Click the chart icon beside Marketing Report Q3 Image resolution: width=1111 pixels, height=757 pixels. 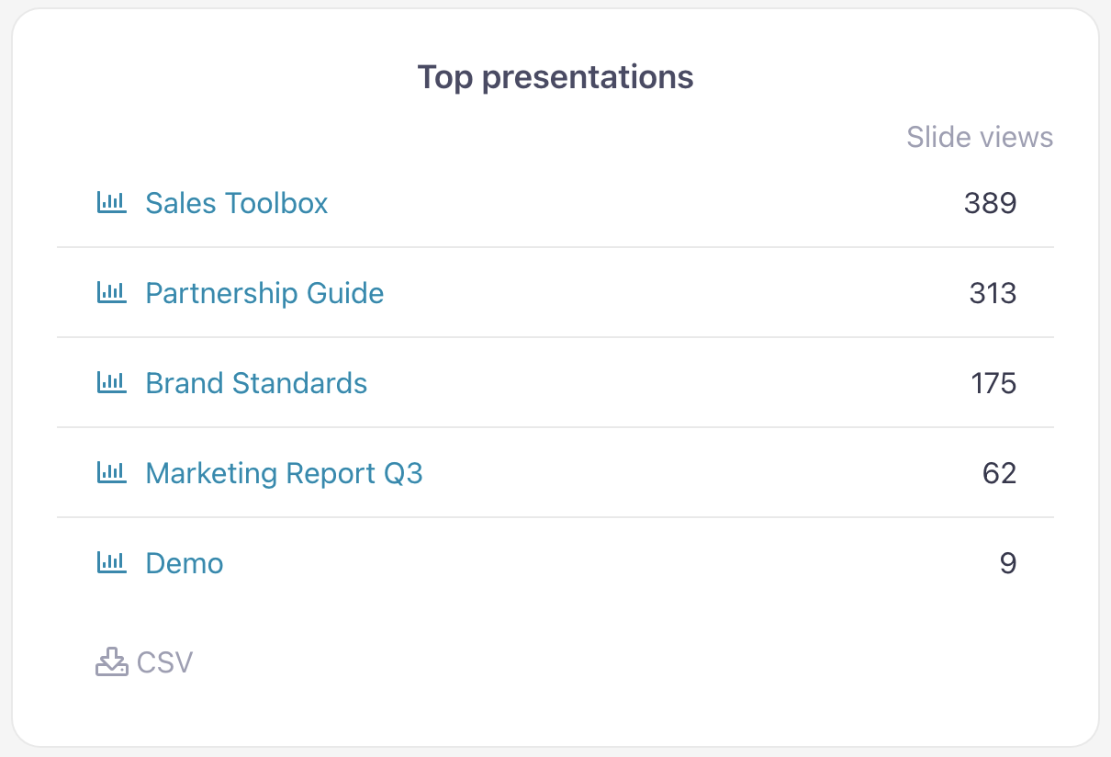pos(111,473)
